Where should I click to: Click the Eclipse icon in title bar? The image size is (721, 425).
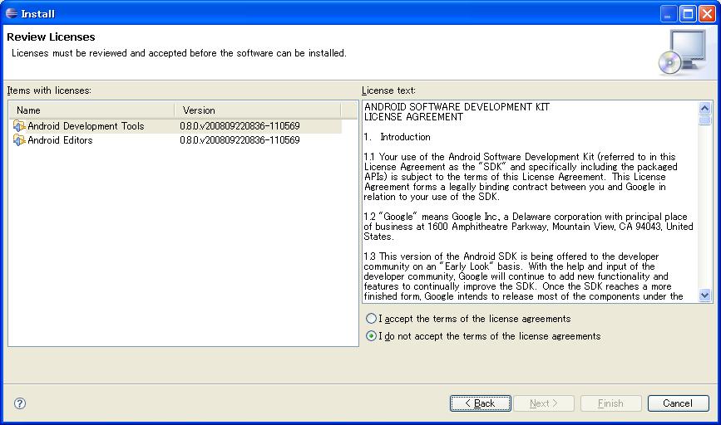click(12, 13)
